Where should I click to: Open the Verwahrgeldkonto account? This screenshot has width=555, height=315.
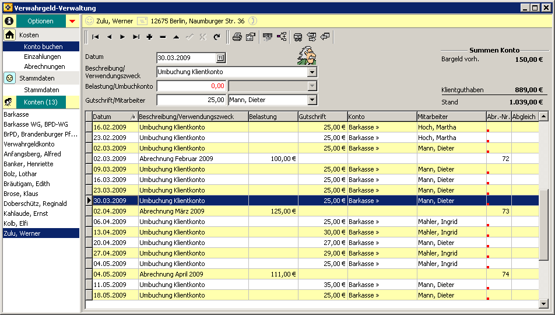tap(29, 144)
